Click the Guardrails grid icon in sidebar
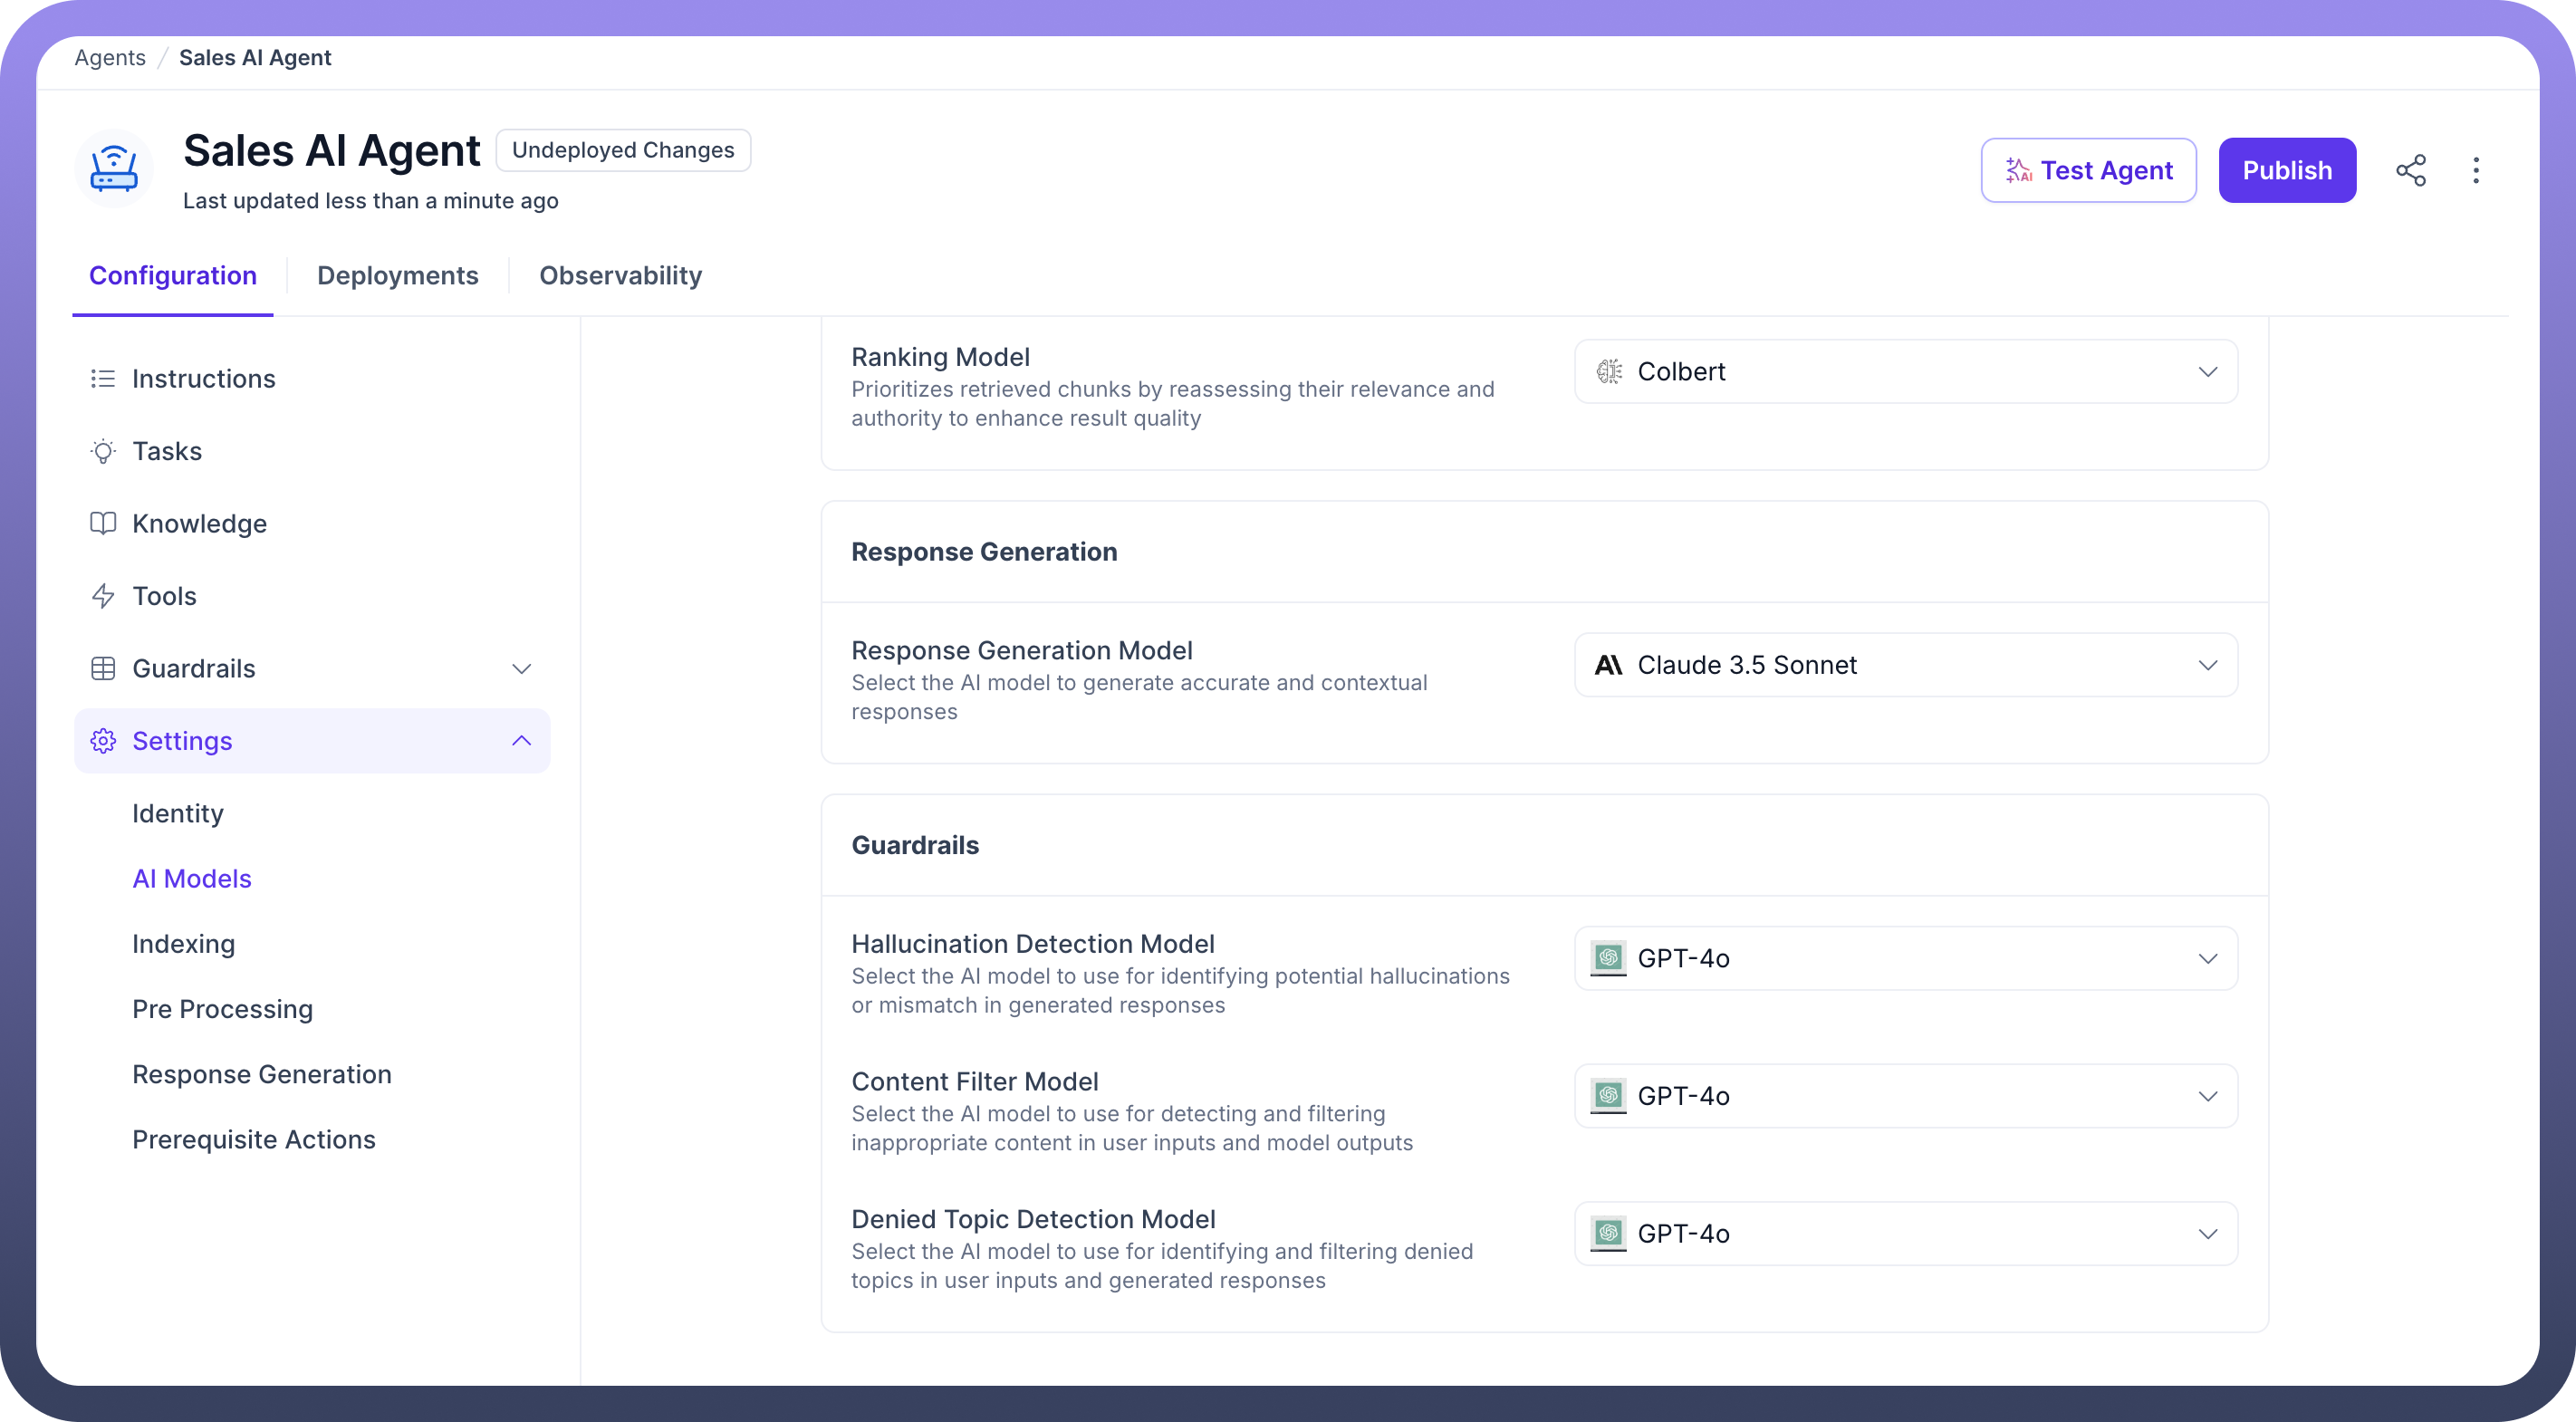This screenshot has height=1422, width=2576. coord(103,668)
